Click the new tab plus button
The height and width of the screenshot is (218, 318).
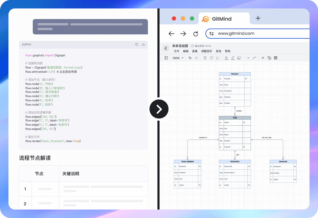point(258,18)
